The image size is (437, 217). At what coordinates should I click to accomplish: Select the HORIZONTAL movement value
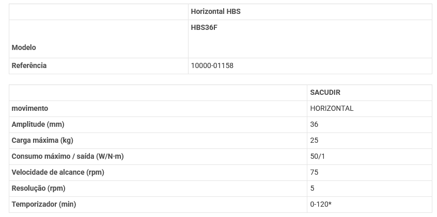click(332, 108)
